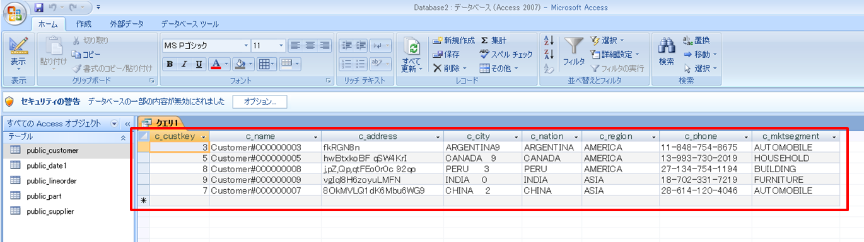Click the Save icon in Quick Access Toolbar

[x=39, y=8]
